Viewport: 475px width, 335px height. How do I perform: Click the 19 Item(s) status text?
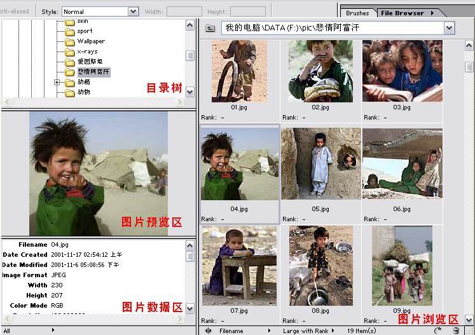point(362,331)
